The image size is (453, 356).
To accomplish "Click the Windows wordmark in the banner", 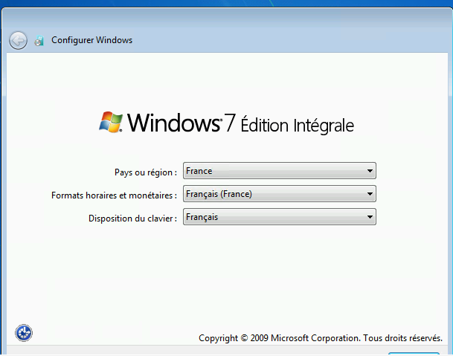I will (x=174, y=123).
